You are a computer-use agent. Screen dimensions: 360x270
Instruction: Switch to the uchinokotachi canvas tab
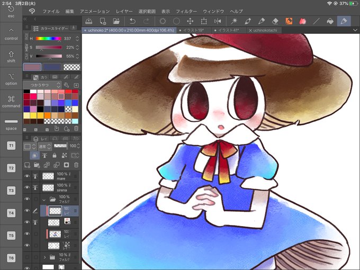264,30
